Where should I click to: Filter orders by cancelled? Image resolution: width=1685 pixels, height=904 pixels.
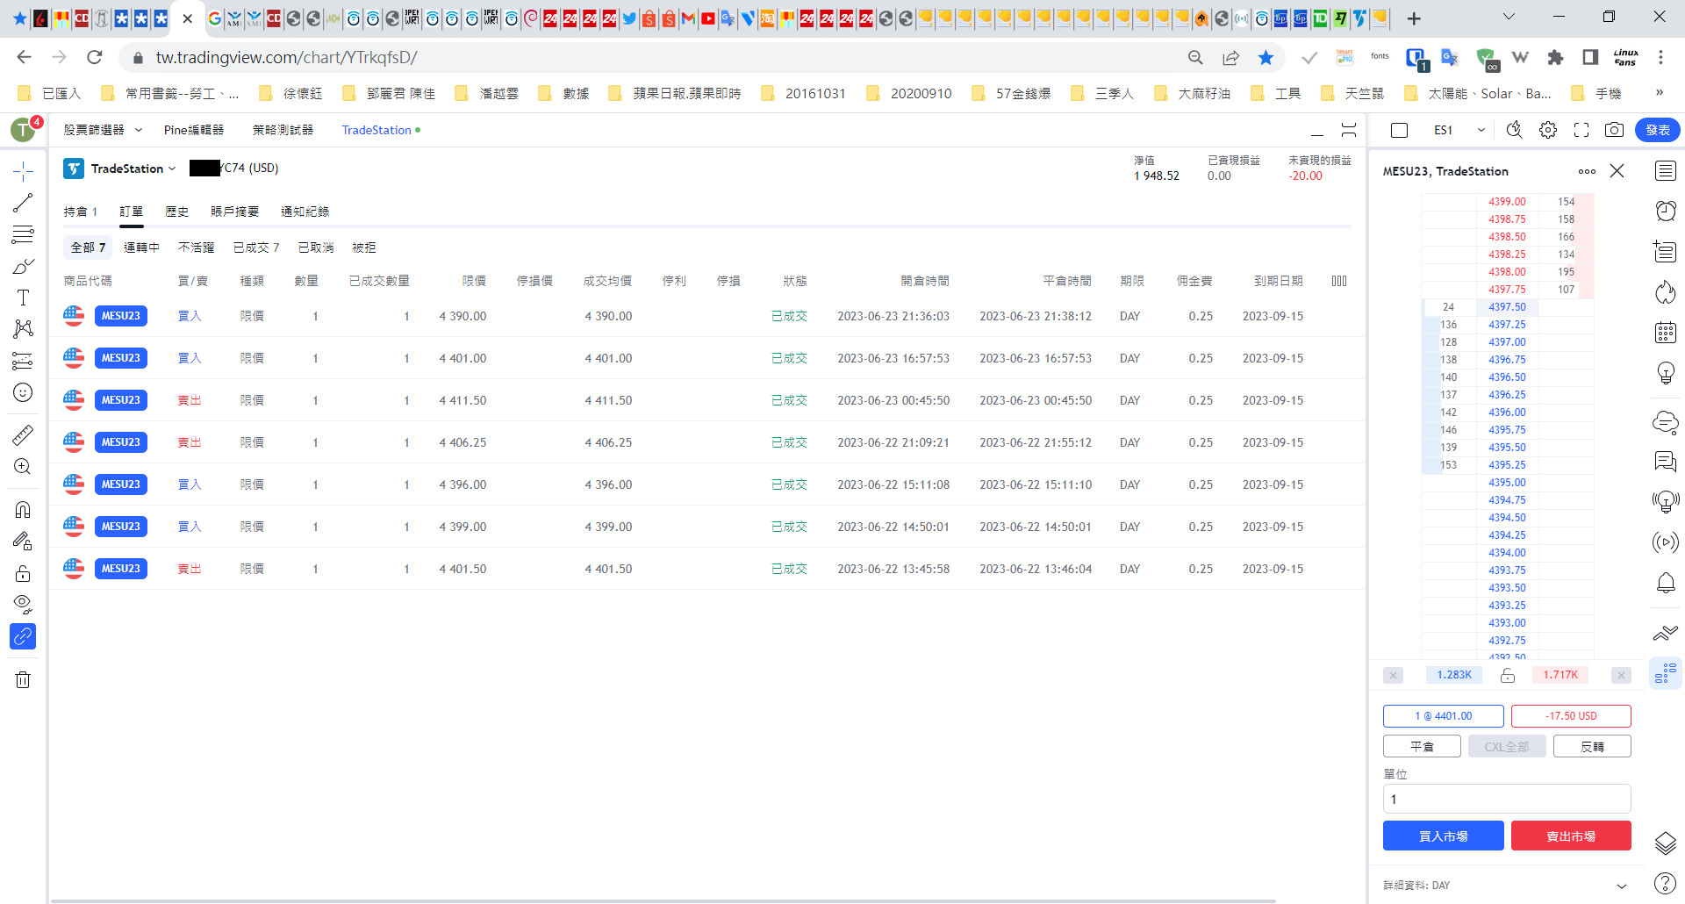[x=315, y=248]
